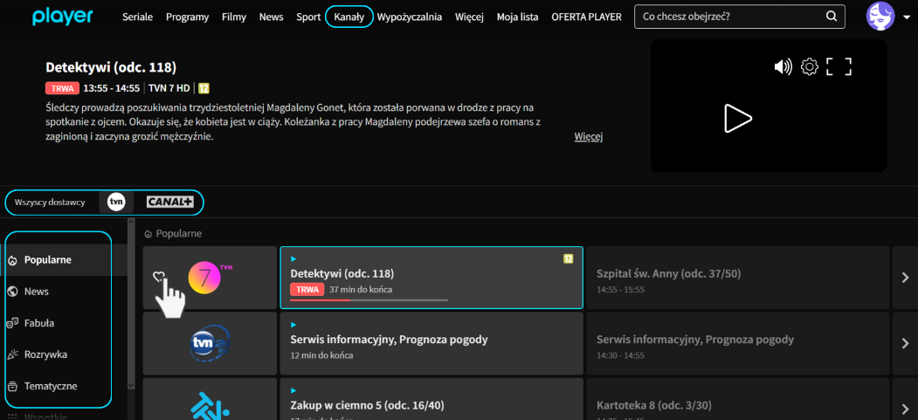Click the Detektywi progress bar
This screenshot has height=420, width=918.
369,300
